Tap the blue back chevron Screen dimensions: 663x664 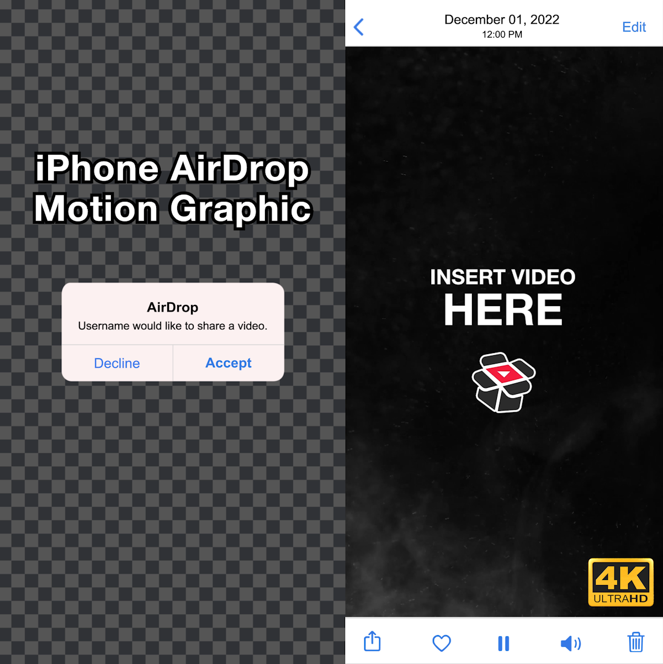pos(359,27)
